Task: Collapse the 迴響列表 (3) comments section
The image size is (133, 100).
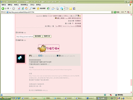Action: coord(16,40)
